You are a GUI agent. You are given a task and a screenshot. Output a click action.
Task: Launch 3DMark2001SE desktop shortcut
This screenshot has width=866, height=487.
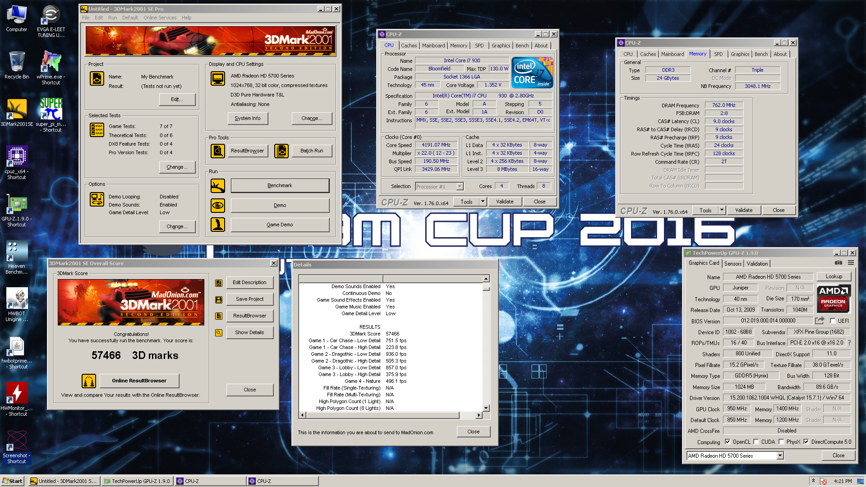coord(17,113)
